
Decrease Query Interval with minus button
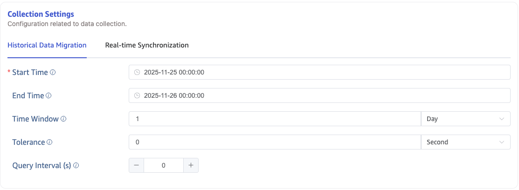tap(136, 165)
